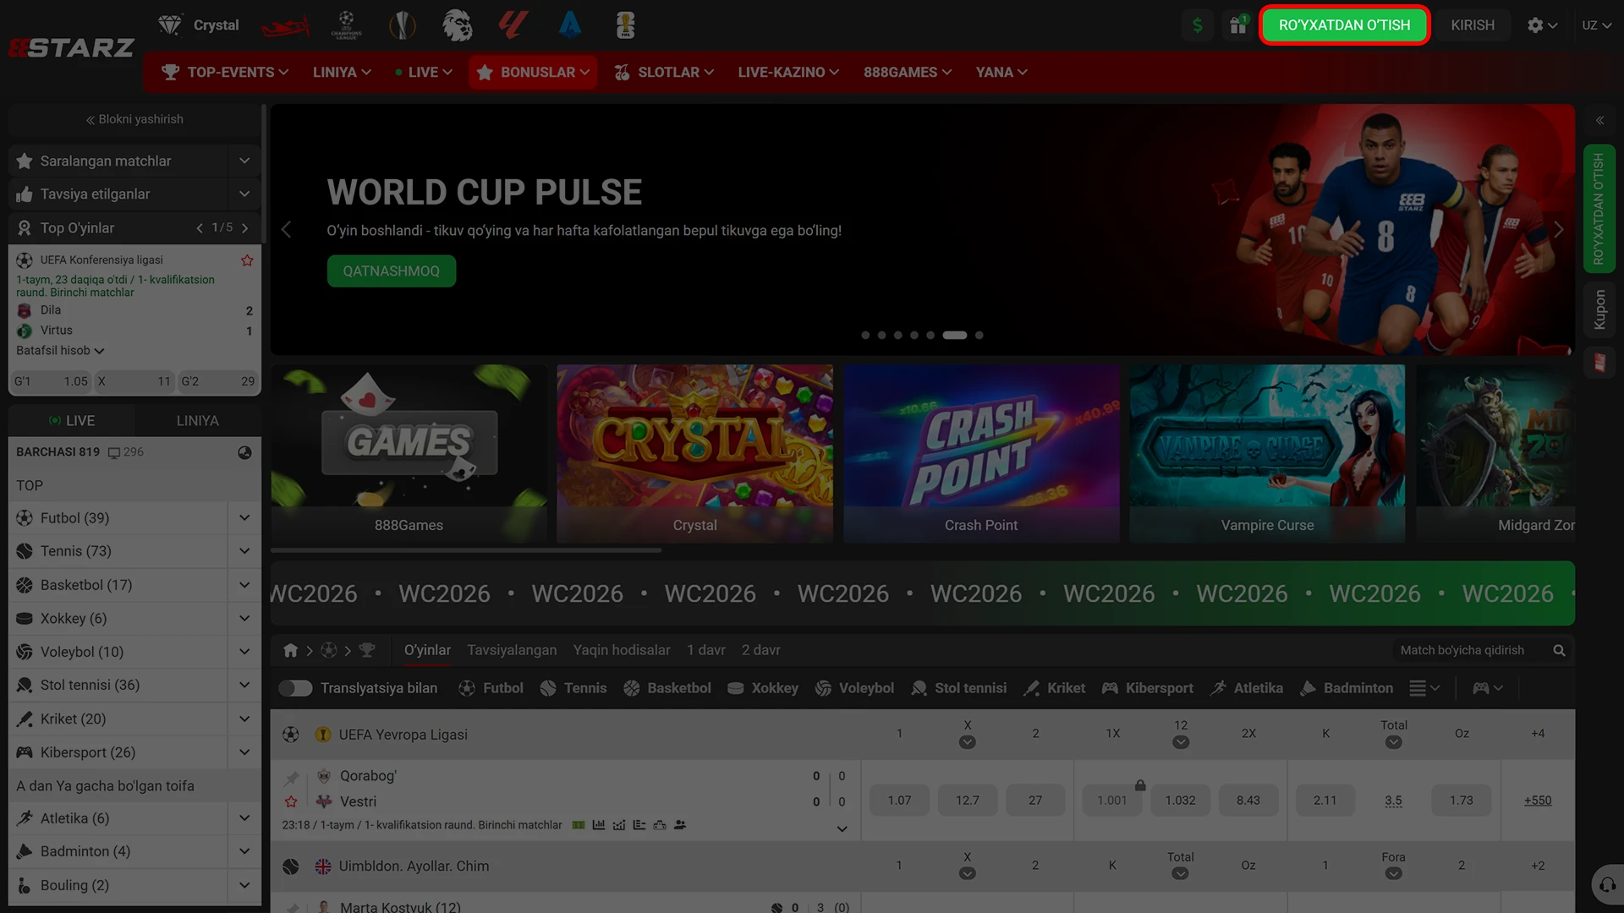Switch to the LINIYA sidebar tab
1624x913 pixels.
(197, 421)
